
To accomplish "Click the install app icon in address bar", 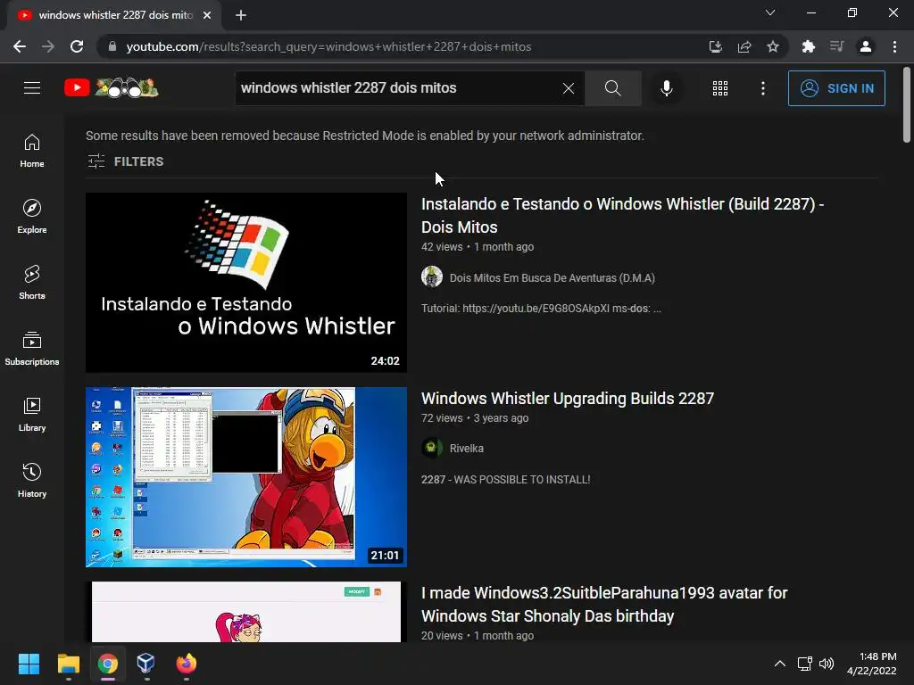I will 715,46.
